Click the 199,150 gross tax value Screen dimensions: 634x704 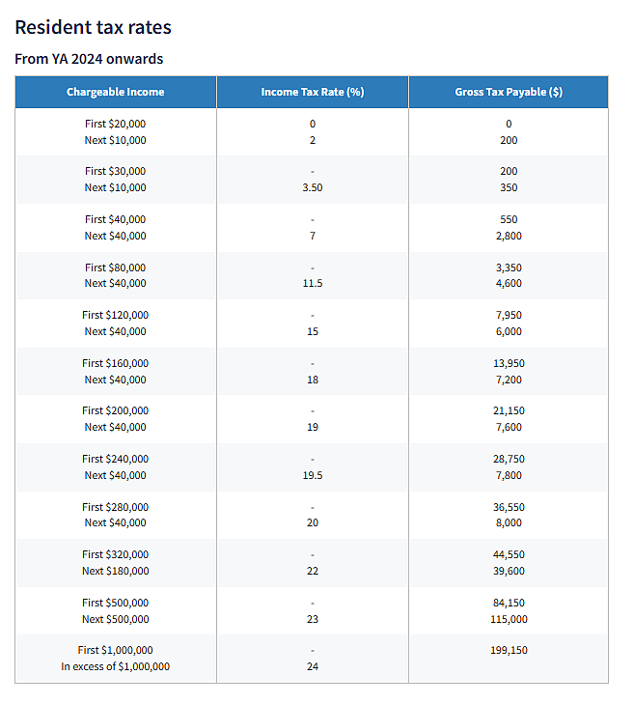coord(509,650)
